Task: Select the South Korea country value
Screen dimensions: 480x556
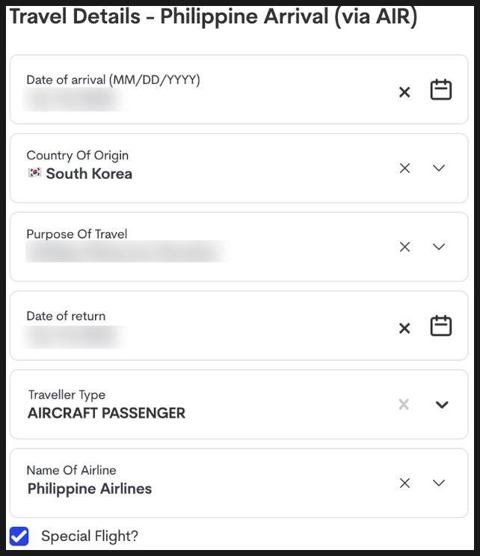Action: pyautogui.click(x=89, y=174)
